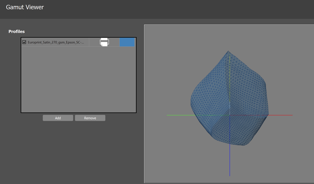Click the Add button under Profiles
The width and height of the screenshot is (314, 184).
58,118
